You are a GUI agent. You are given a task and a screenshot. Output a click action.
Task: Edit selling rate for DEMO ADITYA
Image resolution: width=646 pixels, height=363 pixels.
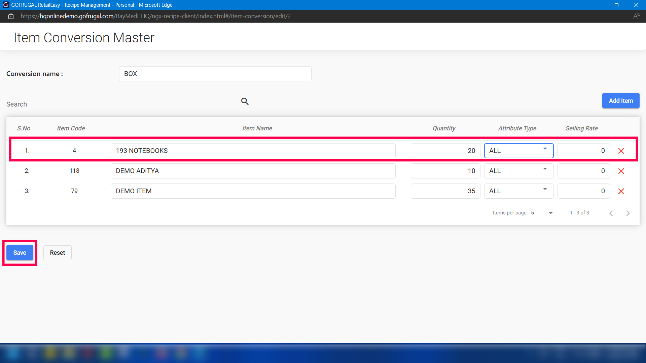click(x=583, y=171)
